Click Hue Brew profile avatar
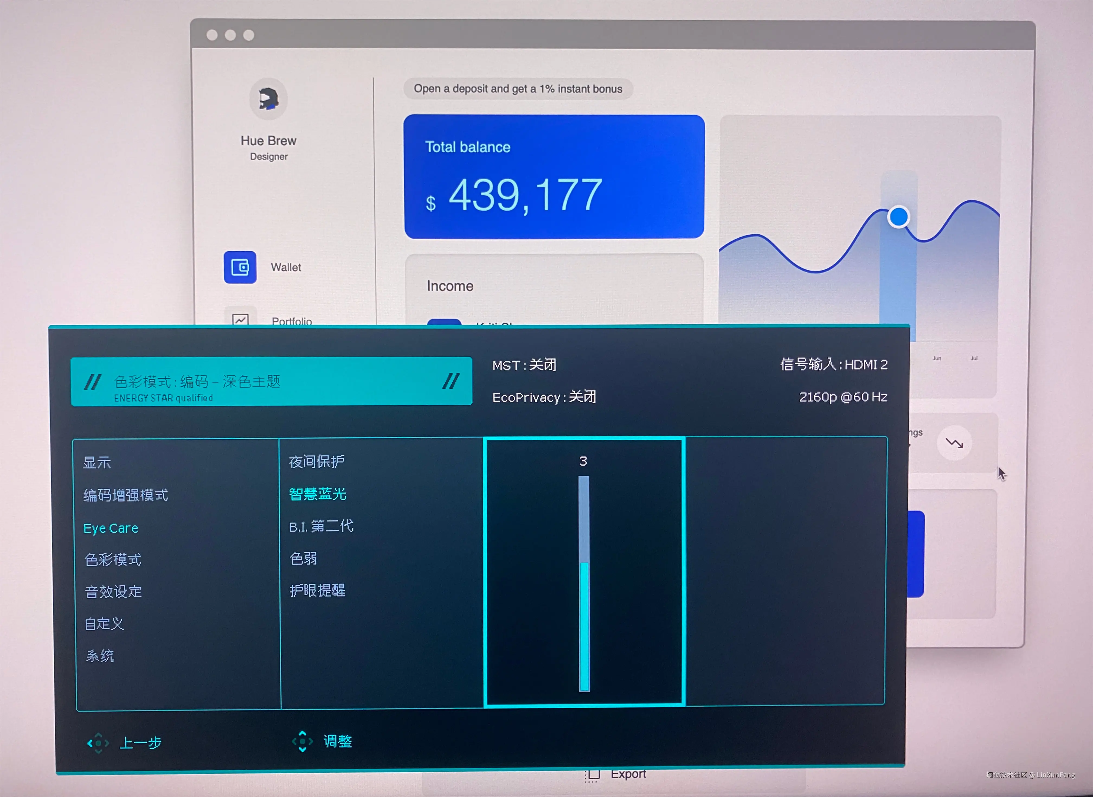The width and height of the screenshot is (1093, 797). point(268,99)
